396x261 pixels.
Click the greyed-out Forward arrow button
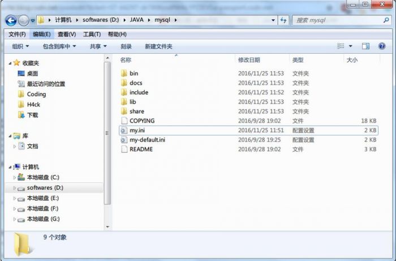[x=24, y=20]
